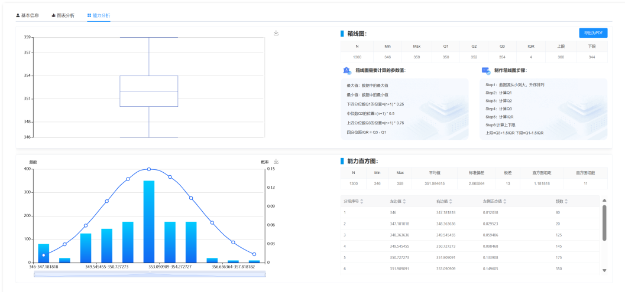The image size is (625, 292).
Task: Click the x-axis label 353.090909-354.272727
Action: tap(170, 267)
